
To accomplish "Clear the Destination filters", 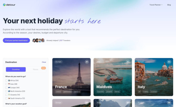I will click(44, 62).
